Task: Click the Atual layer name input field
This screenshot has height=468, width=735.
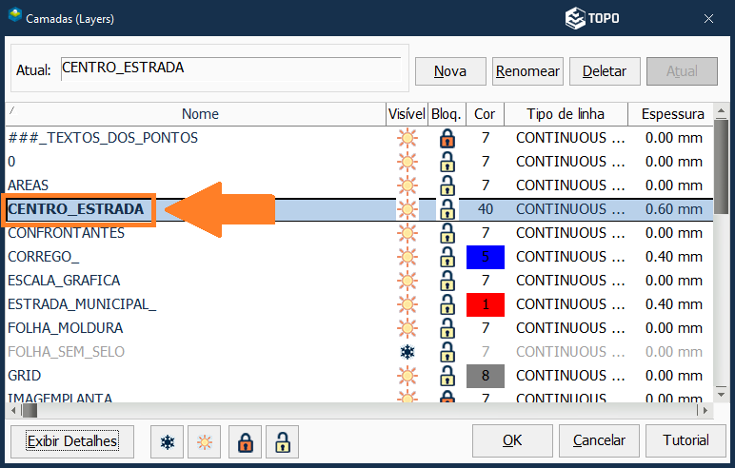Action: [230, 68]
